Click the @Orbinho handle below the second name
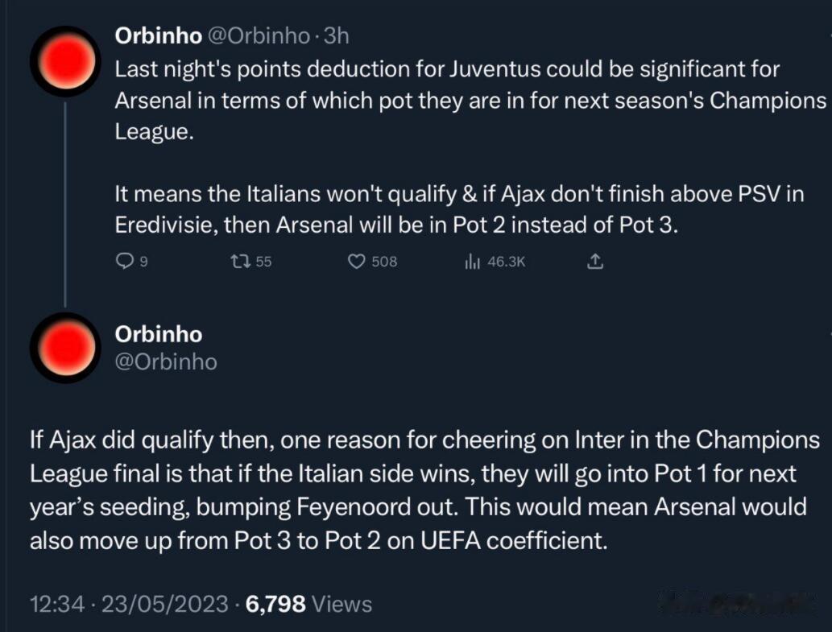 tap(166, 362)
